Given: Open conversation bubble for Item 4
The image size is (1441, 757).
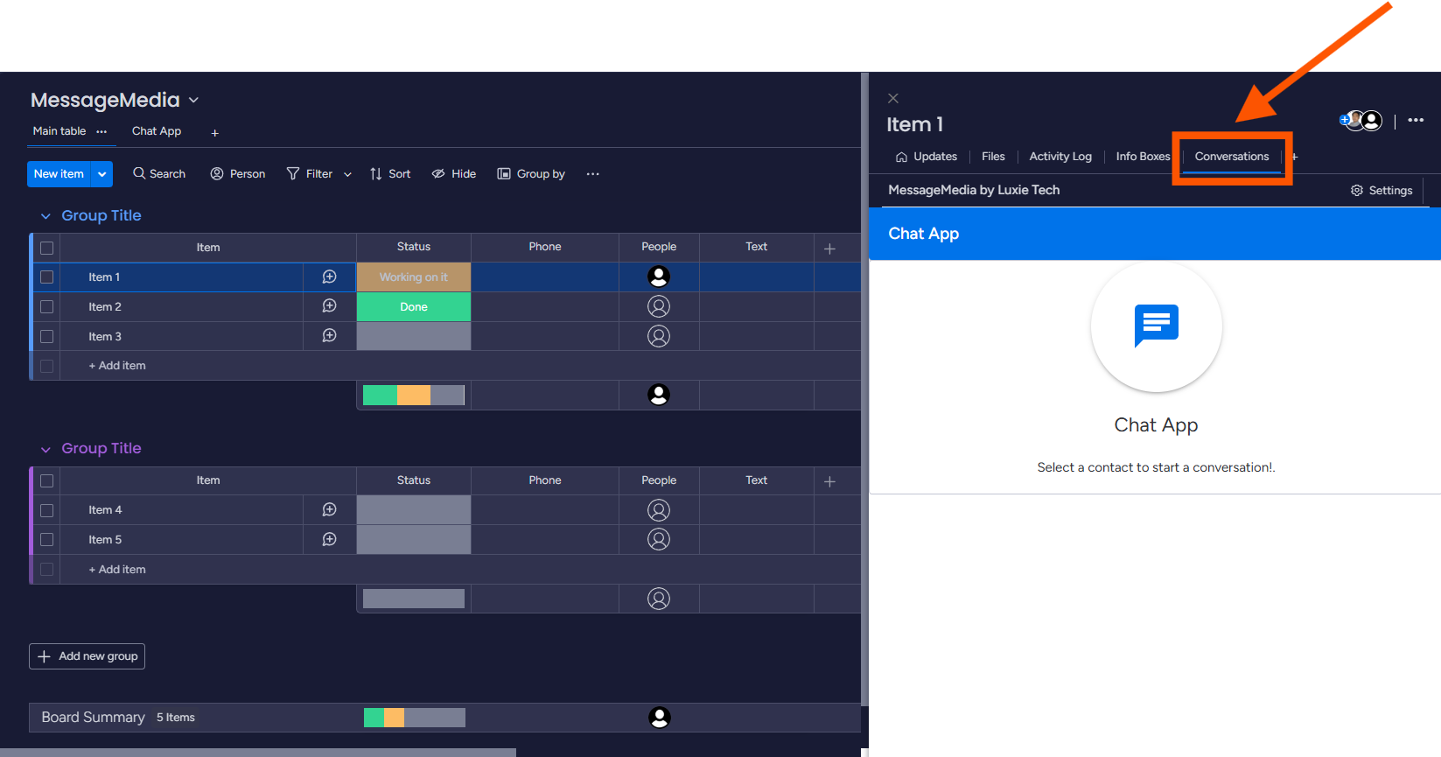Looking at the screenshot, I should (329, 509).
